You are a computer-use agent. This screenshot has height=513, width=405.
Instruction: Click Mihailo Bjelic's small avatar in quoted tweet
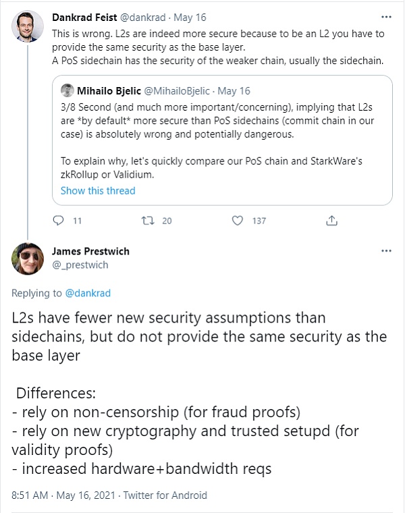pyautogui.click(x=67, y=90)
